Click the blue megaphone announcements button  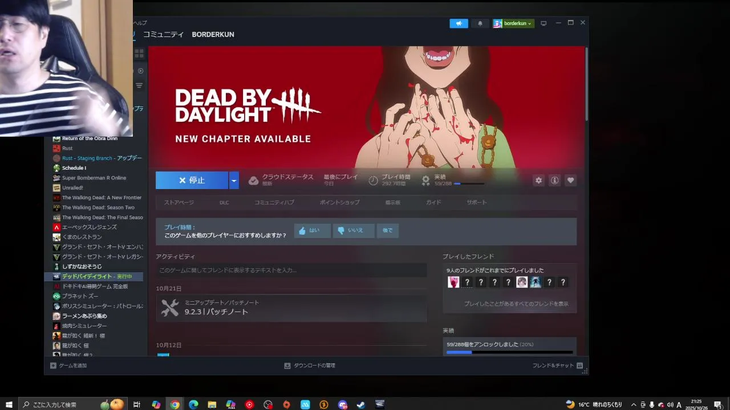[x=459, y=23]
